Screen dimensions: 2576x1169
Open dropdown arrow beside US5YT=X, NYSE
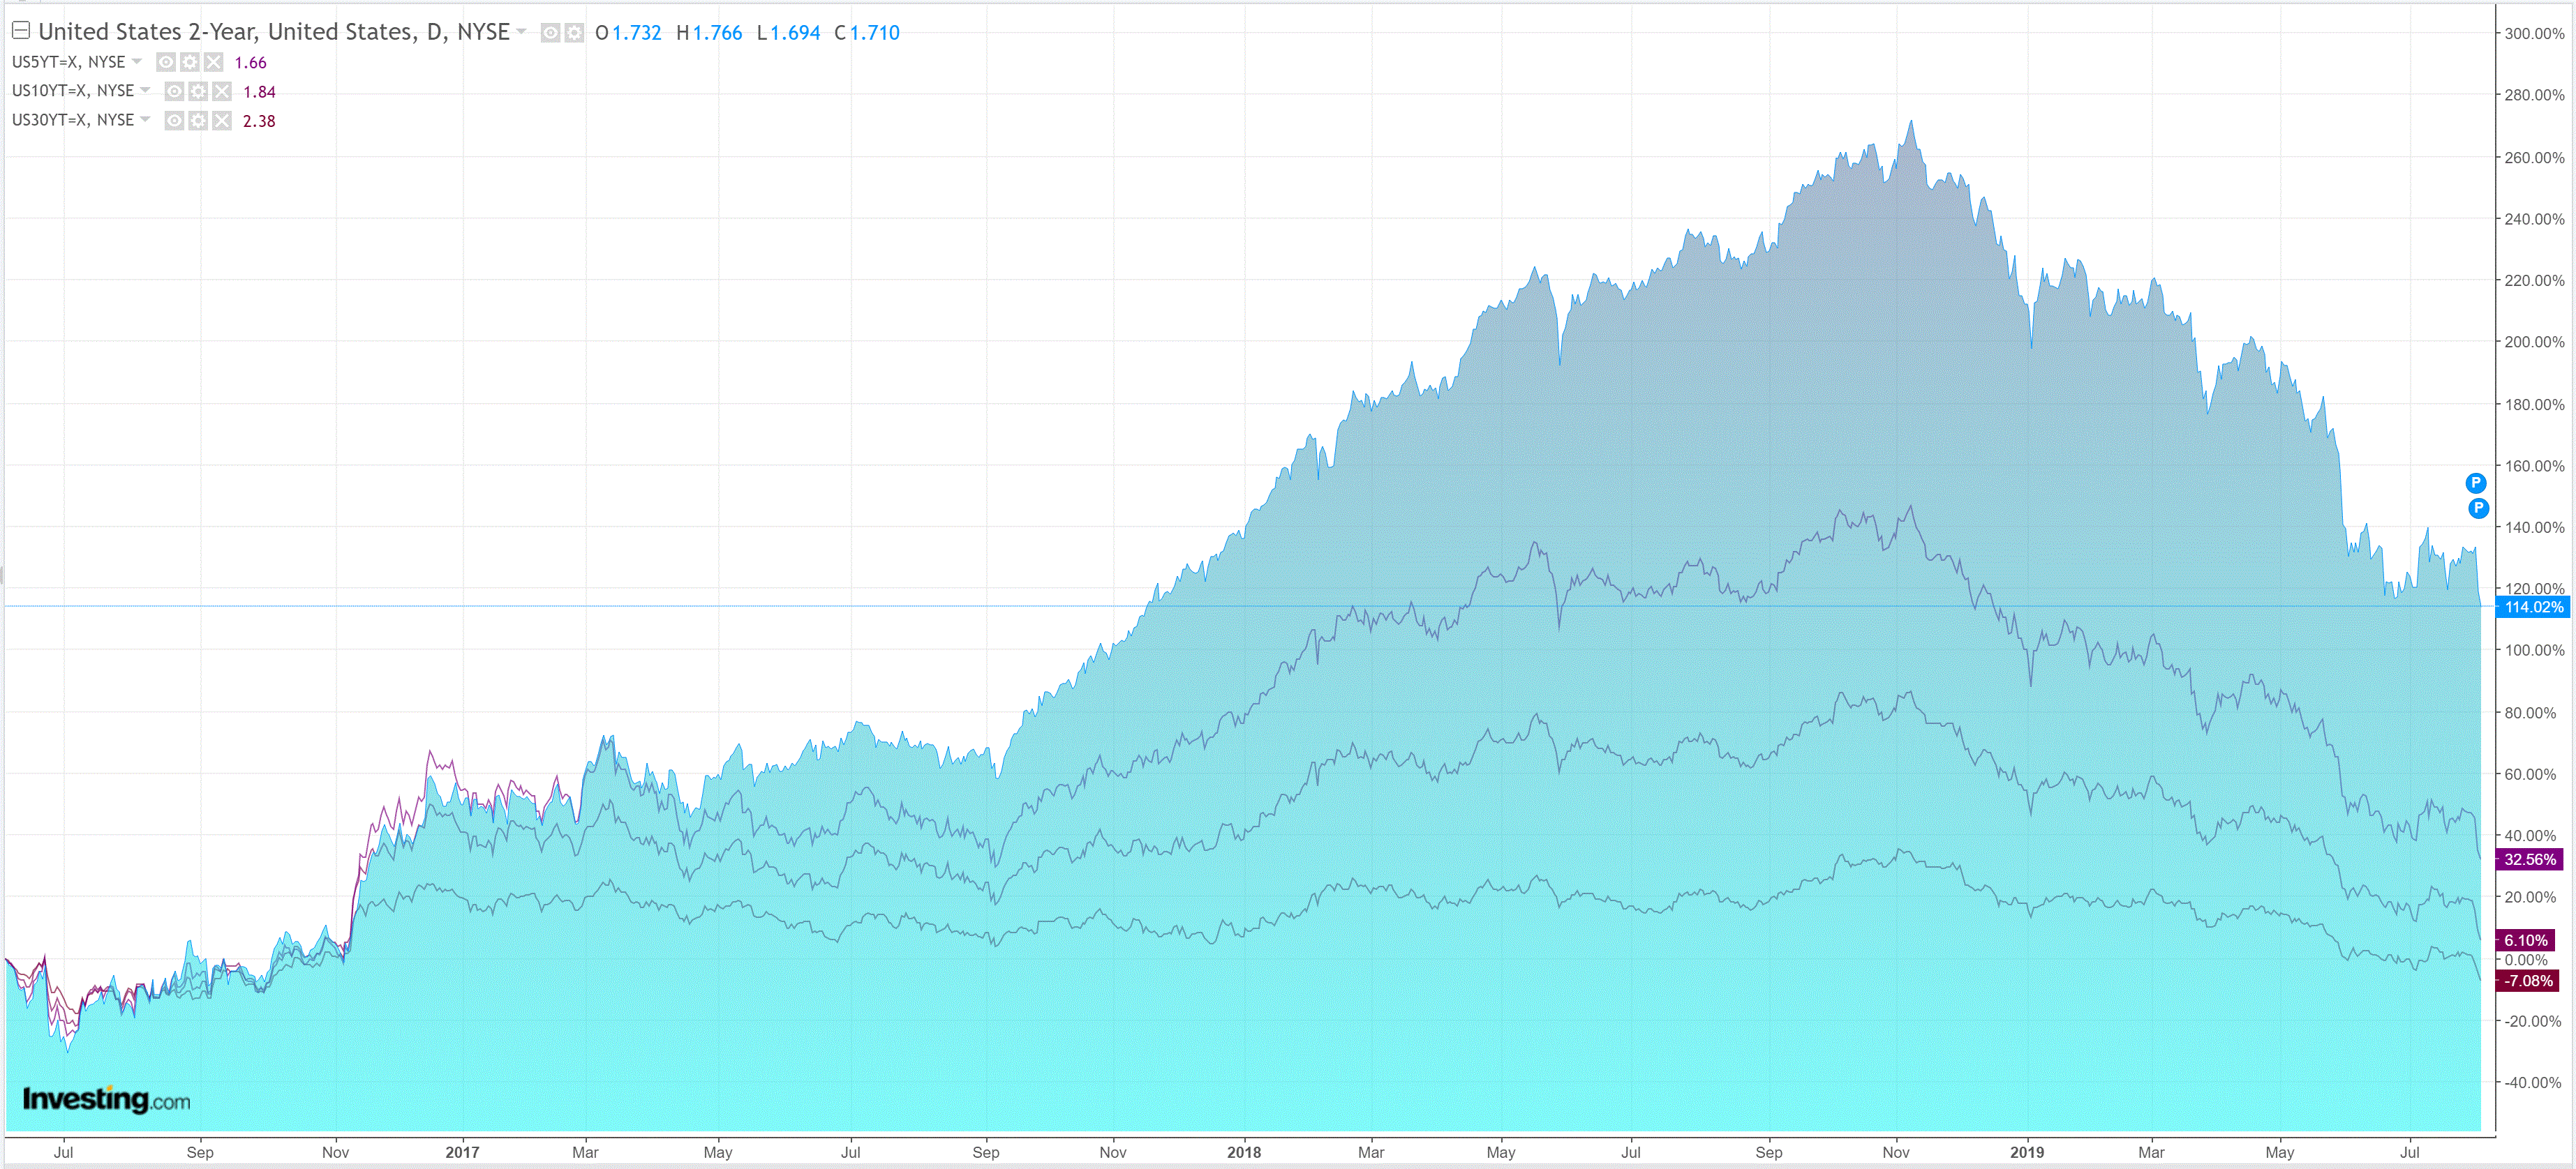(137, 61)
